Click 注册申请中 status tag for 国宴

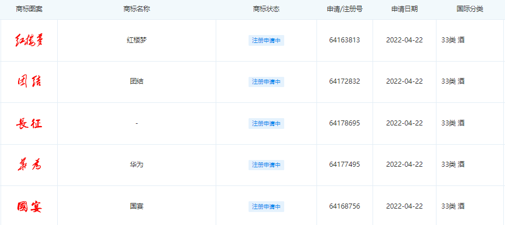266,206
